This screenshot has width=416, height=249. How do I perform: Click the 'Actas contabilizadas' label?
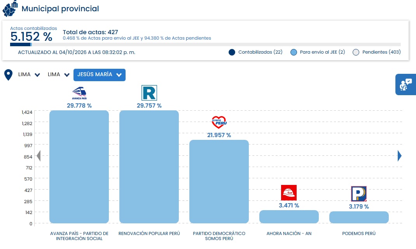coord(33,28)
